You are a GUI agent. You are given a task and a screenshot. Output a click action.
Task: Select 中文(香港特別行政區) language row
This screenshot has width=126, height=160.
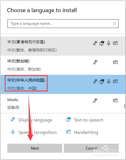tap(63, 46)
